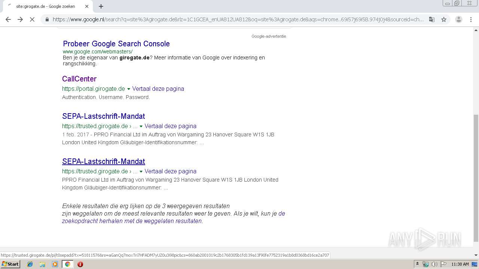This screenshot has width=479, height=269.
Task: Open network status tray icon
Action: click(x=425, y=264)
